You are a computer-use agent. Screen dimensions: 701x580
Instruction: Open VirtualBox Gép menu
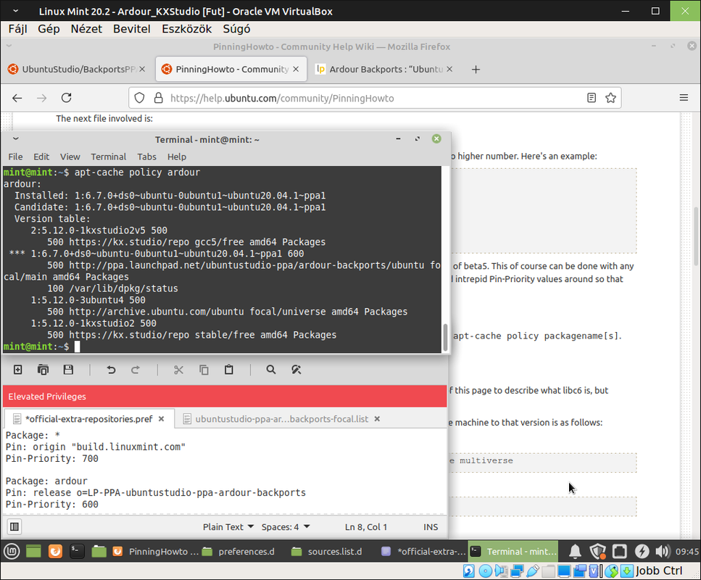tap(49, 29)
